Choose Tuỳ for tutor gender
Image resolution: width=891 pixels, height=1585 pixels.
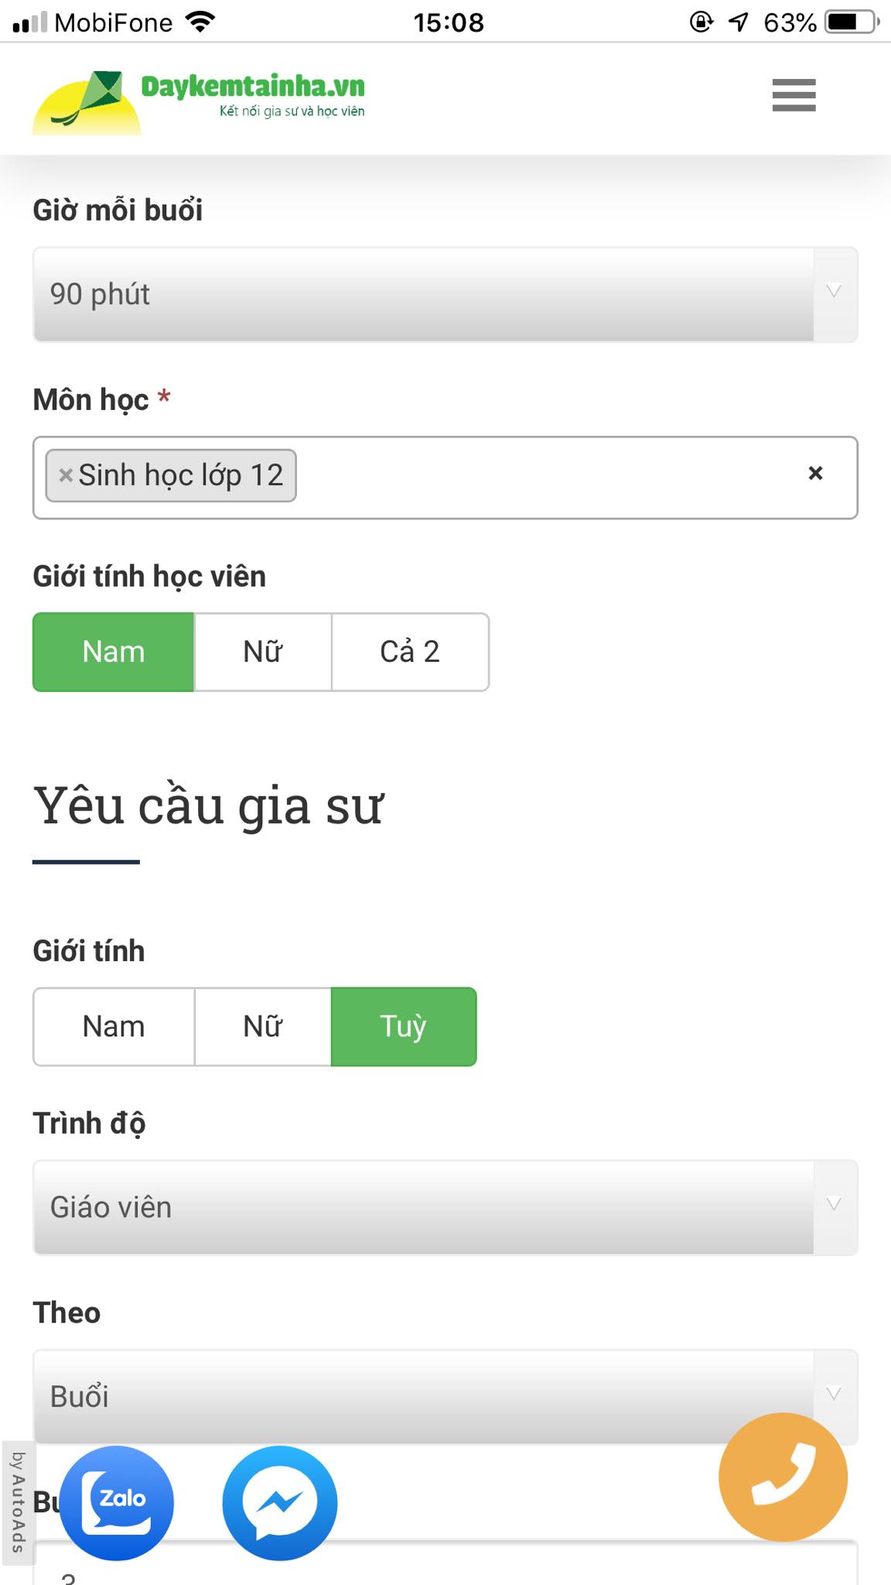(x=403, y=1026)
